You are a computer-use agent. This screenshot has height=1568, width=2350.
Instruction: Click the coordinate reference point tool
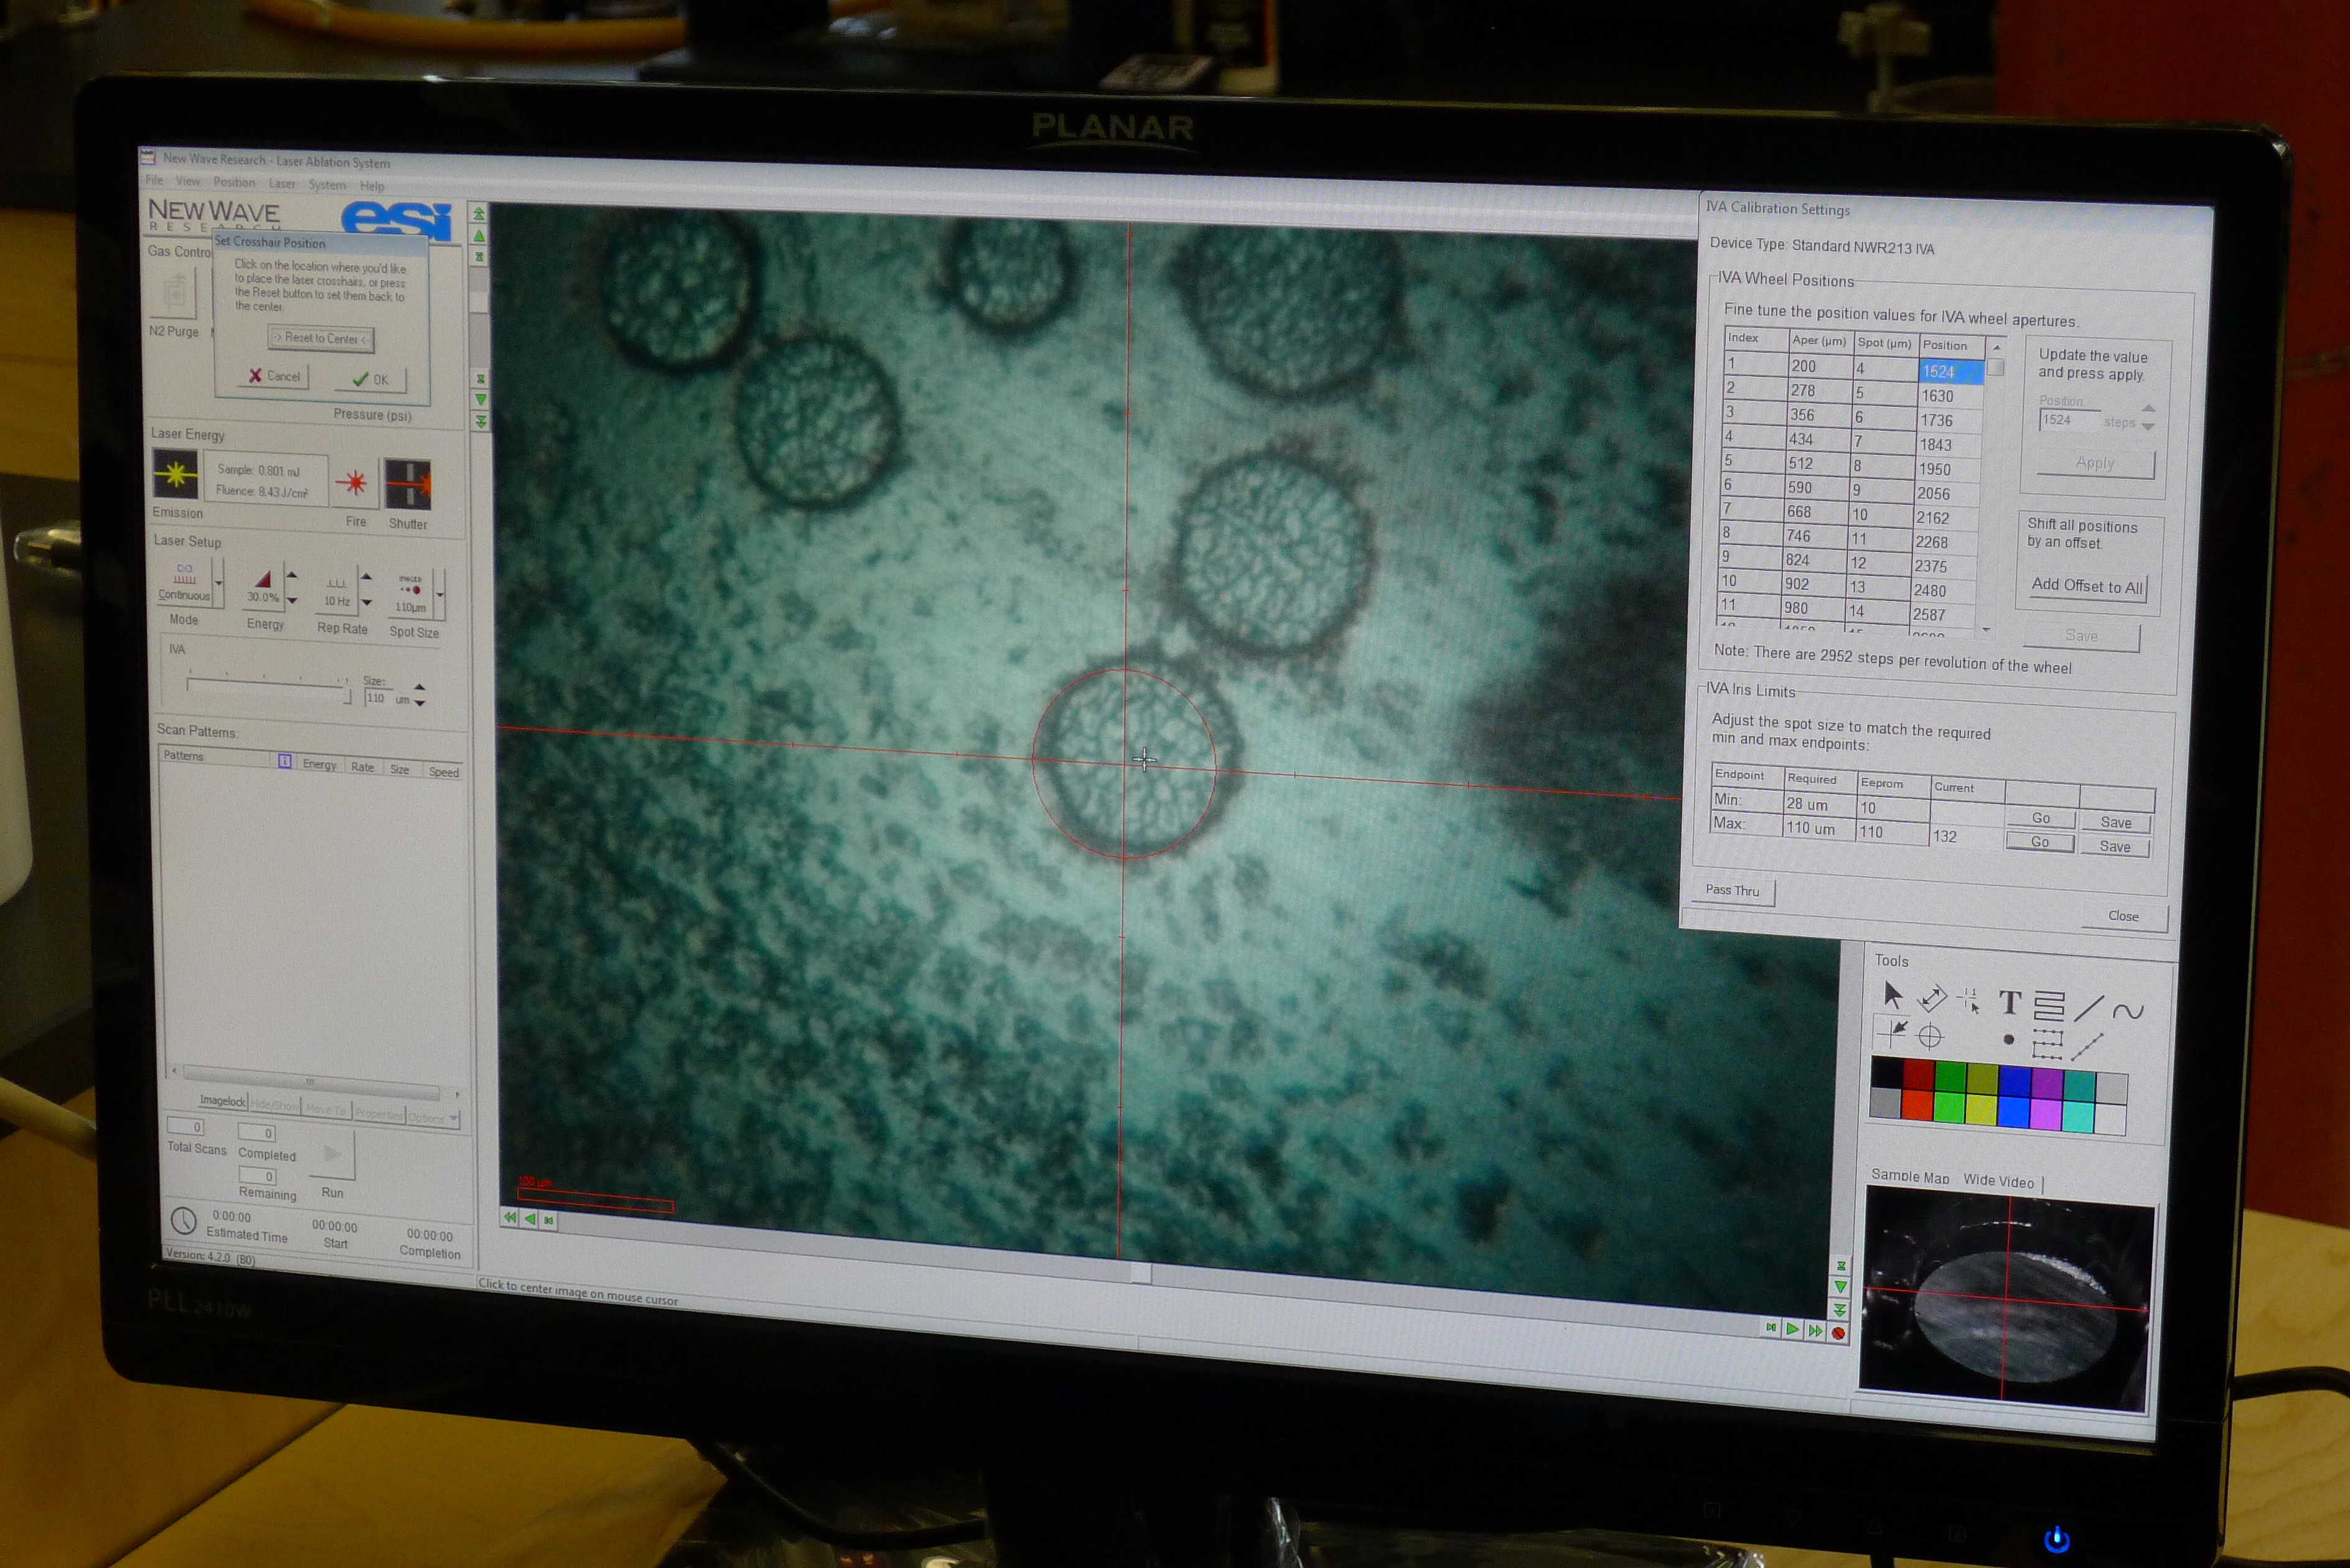[1969, 1000]
